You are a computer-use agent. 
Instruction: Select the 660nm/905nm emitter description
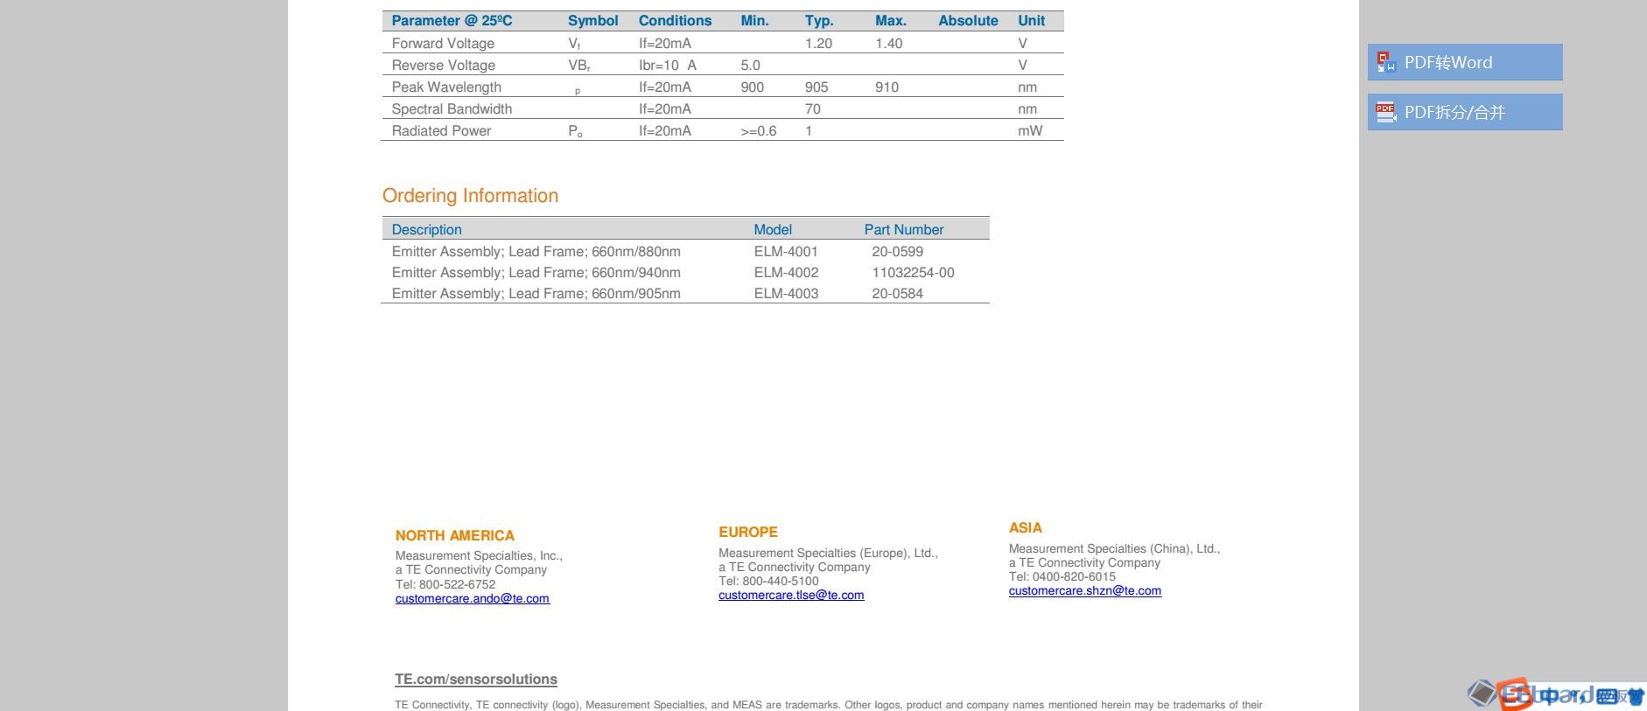click(536, 294)
